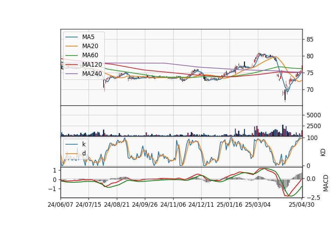Click the 100 KD axis label
Viewport: 336px width, 241px height.
tap(312, 138)
